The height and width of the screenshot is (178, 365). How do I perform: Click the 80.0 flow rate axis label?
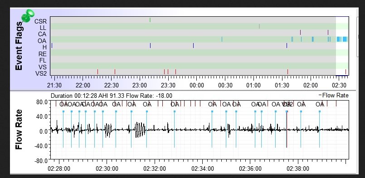pos(42,102)
